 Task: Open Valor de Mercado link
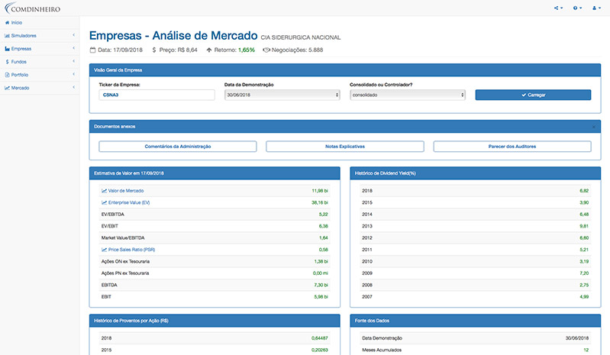click(126, 191)
